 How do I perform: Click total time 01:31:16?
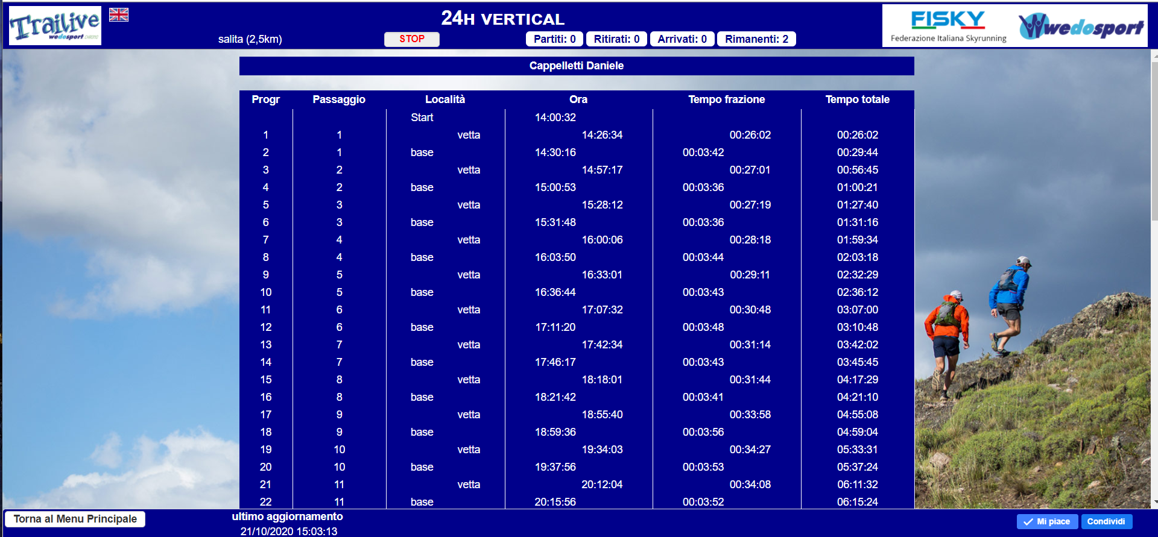coord(858,222)
